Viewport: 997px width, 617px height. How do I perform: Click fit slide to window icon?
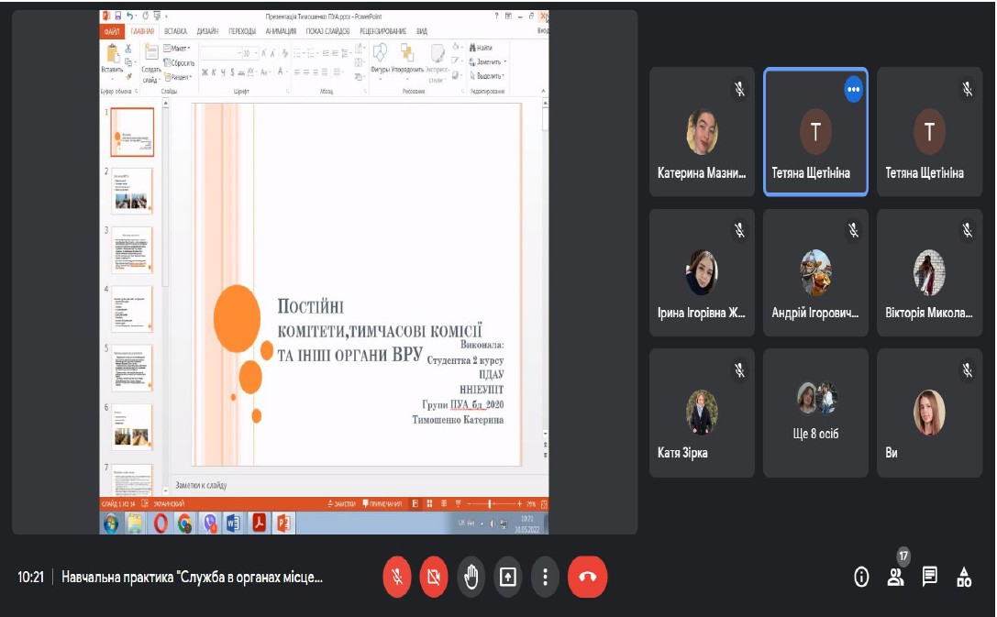tap(544, 504)
